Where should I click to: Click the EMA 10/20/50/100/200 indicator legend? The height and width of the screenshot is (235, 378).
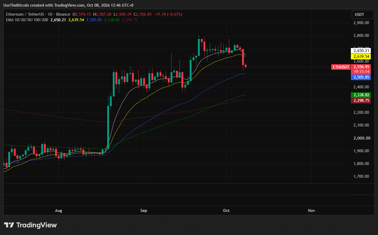[x=27, y=20]
